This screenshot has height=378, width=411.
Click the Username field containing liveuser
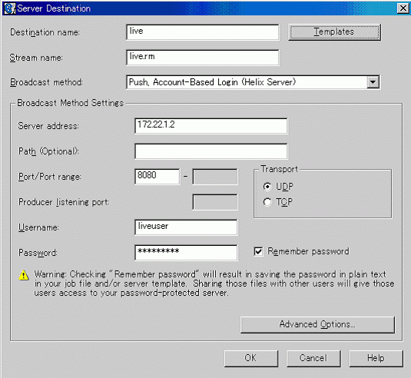coord(186,227)
